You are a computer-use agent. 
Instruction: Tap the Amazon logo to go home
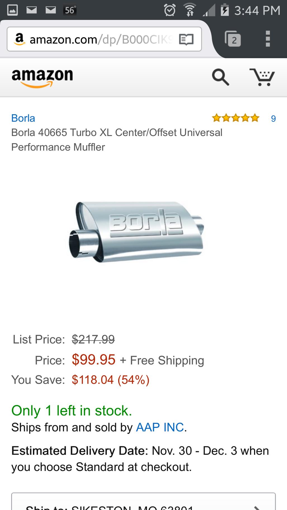click(x=42, y=78)
